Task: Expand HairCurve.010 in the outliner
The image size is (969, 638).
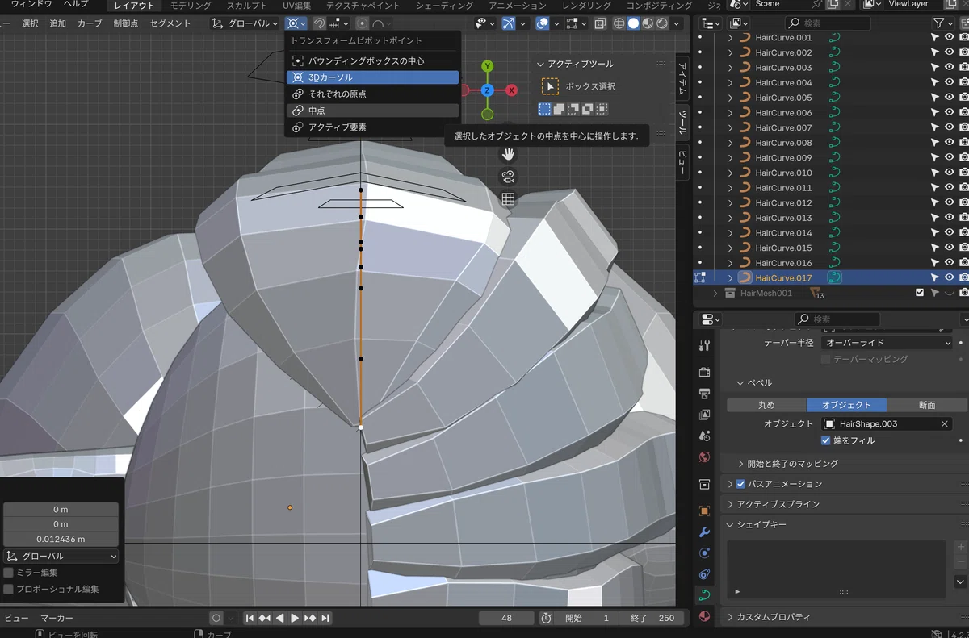Action: click(x=730, y=173)
